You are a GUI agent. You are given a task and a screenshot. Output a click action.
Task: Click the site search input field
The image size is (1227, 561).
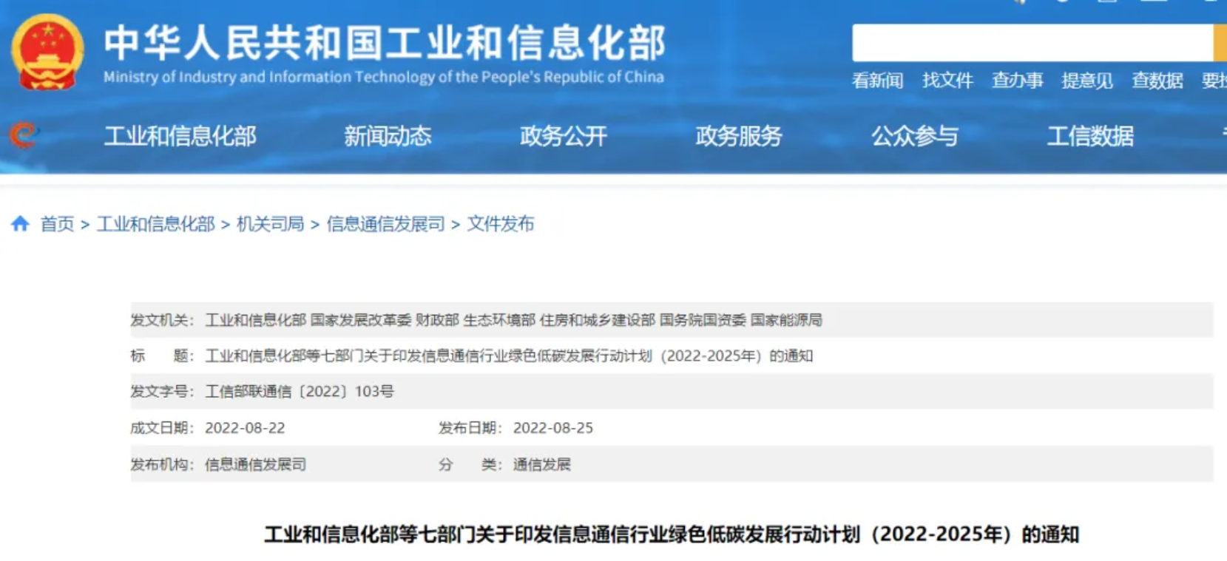pyautogui.click(x=1032, y=43)
